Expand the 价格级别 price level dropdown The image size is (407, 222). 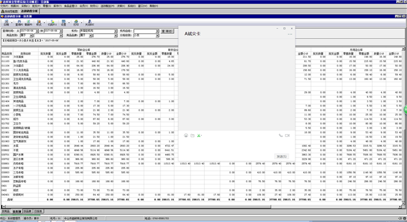(157, 36)
